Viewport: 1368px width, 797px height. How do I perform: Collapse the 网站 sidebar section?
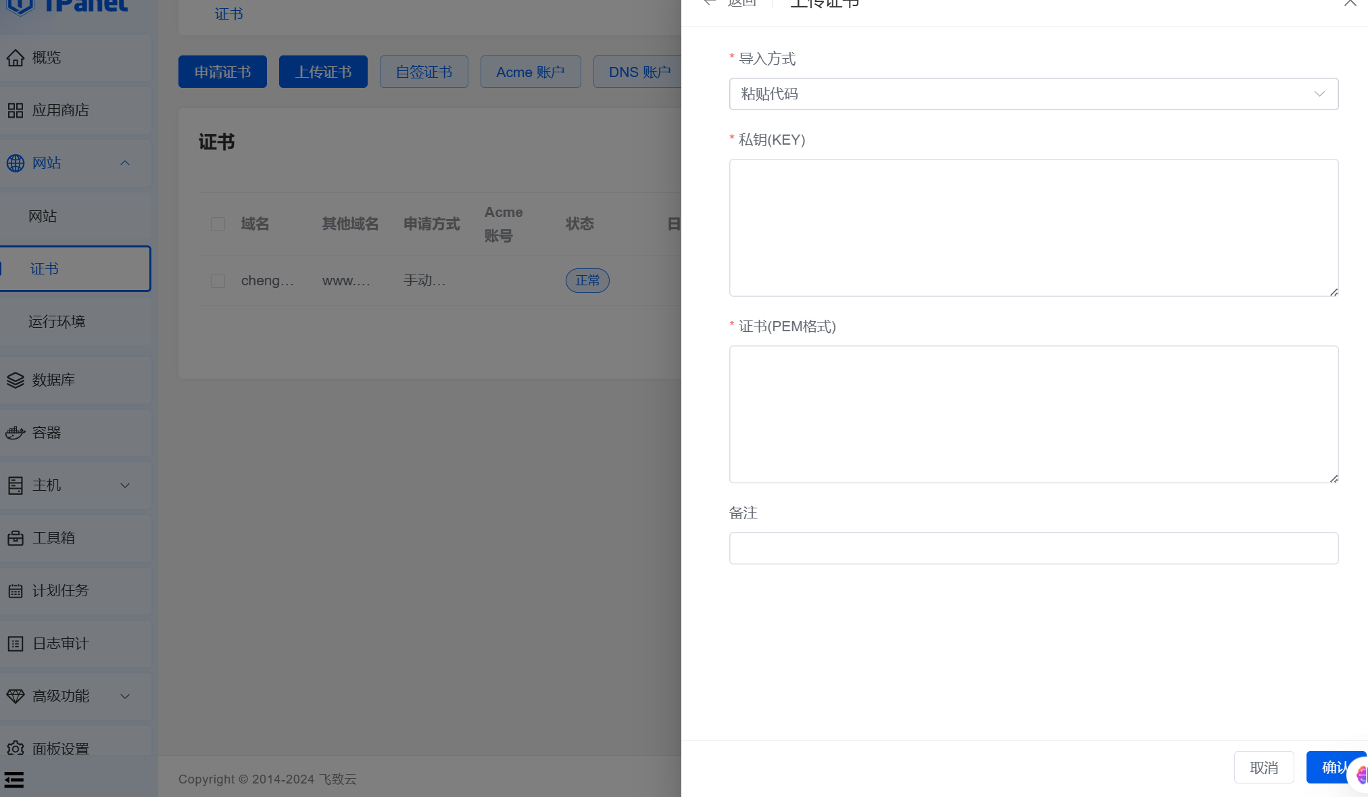point(125,163)
